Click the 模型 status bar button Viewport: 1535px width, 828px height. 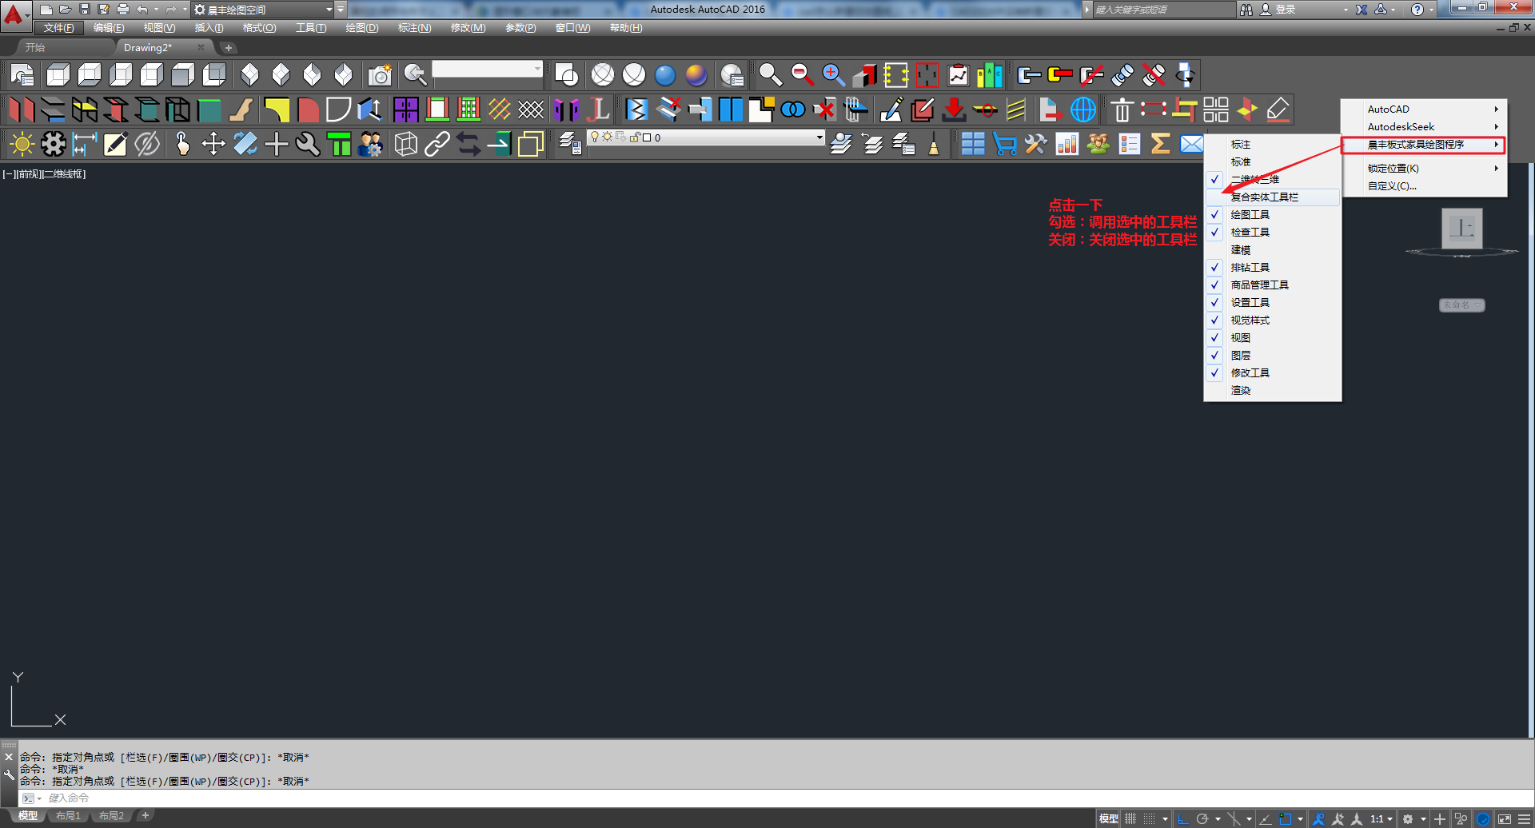1109,819
